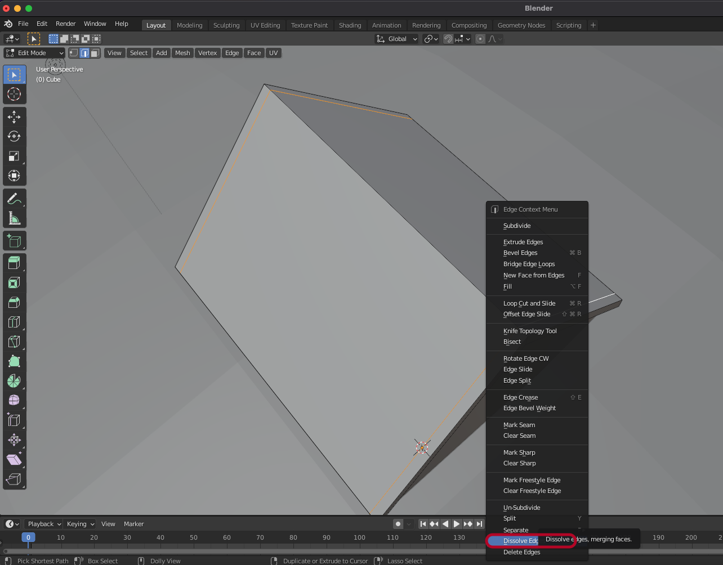The width and height of the screenshot is (723, 565).
Task: Select the Extrude Region tool
Action: pos(14,263)
